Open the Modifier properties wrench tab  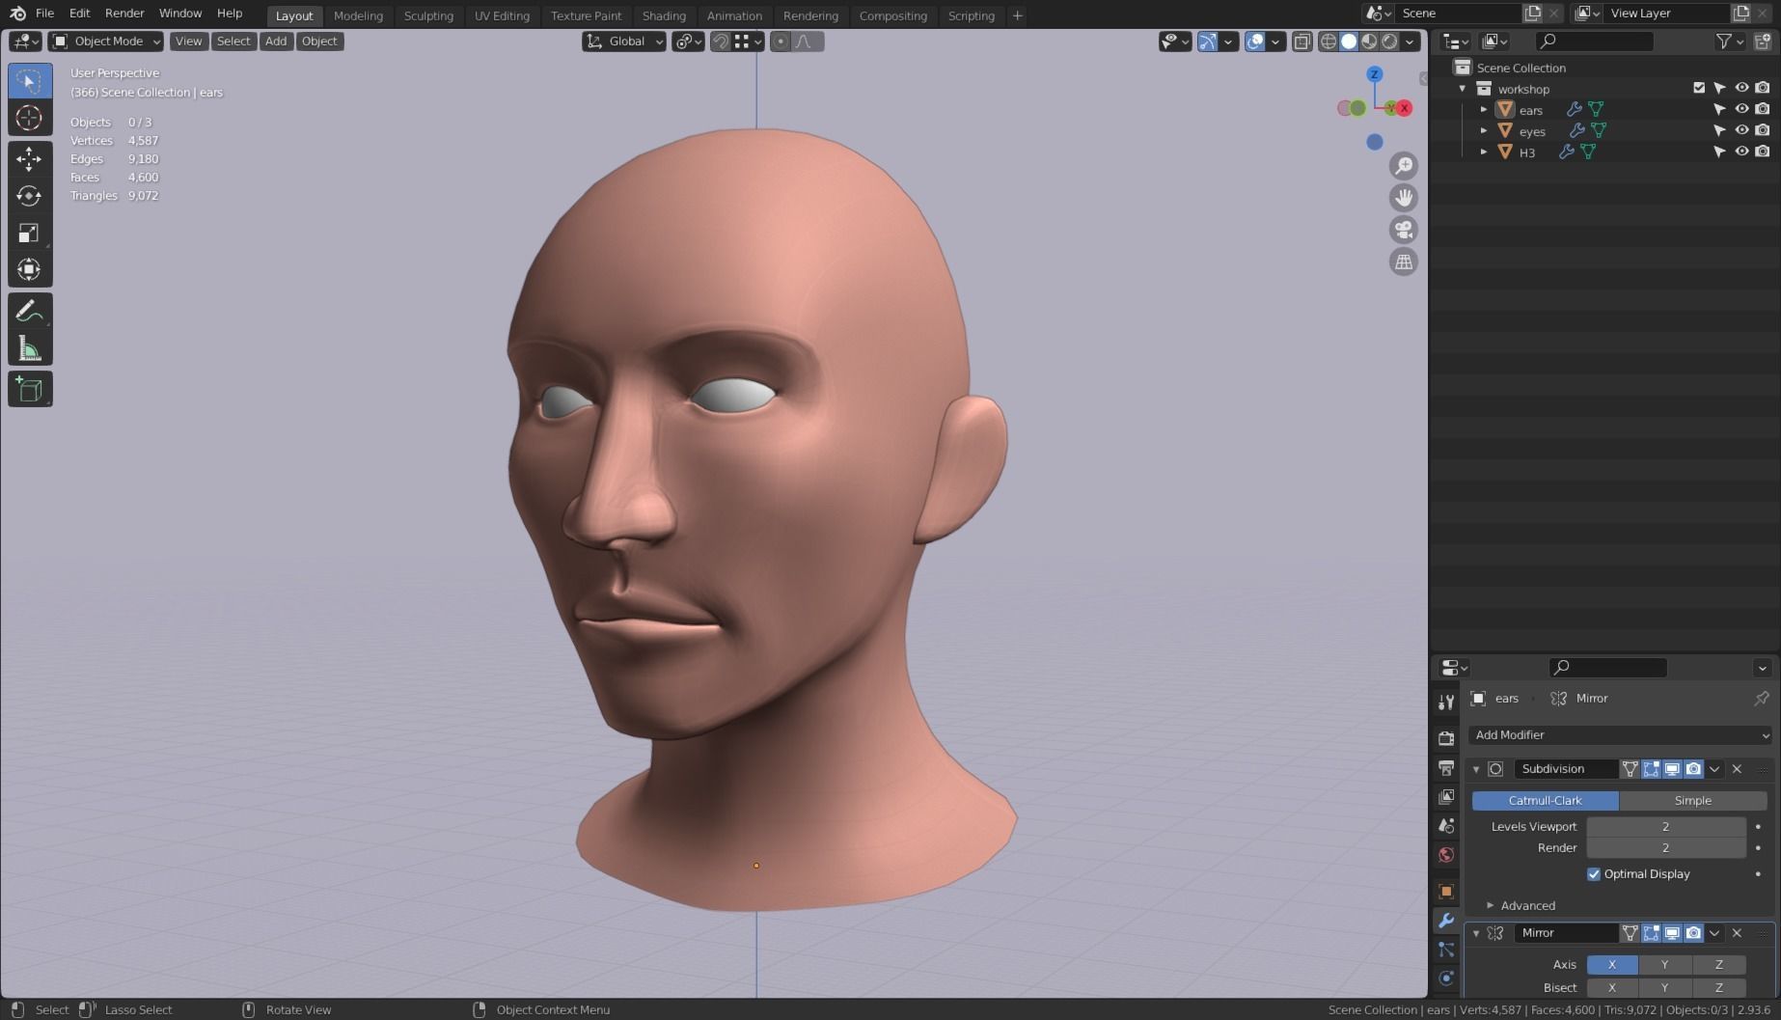tap(1445, 921)
